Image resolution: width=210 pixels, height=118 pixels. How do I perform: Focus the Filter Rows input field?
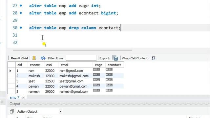pyautogui.click(x=81, y=58)
